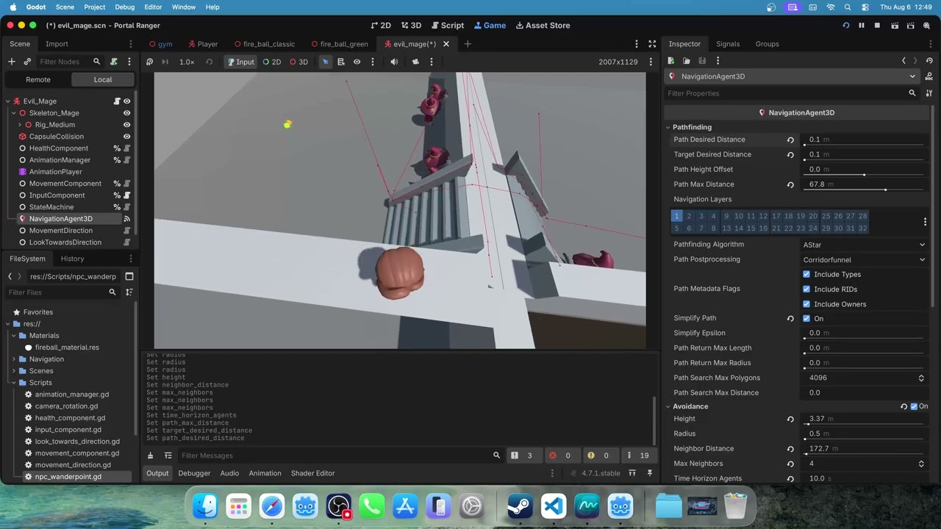Revert Path Max Distance to default
The height and width of the screenshot is (529, 941).
pos(790,184)
